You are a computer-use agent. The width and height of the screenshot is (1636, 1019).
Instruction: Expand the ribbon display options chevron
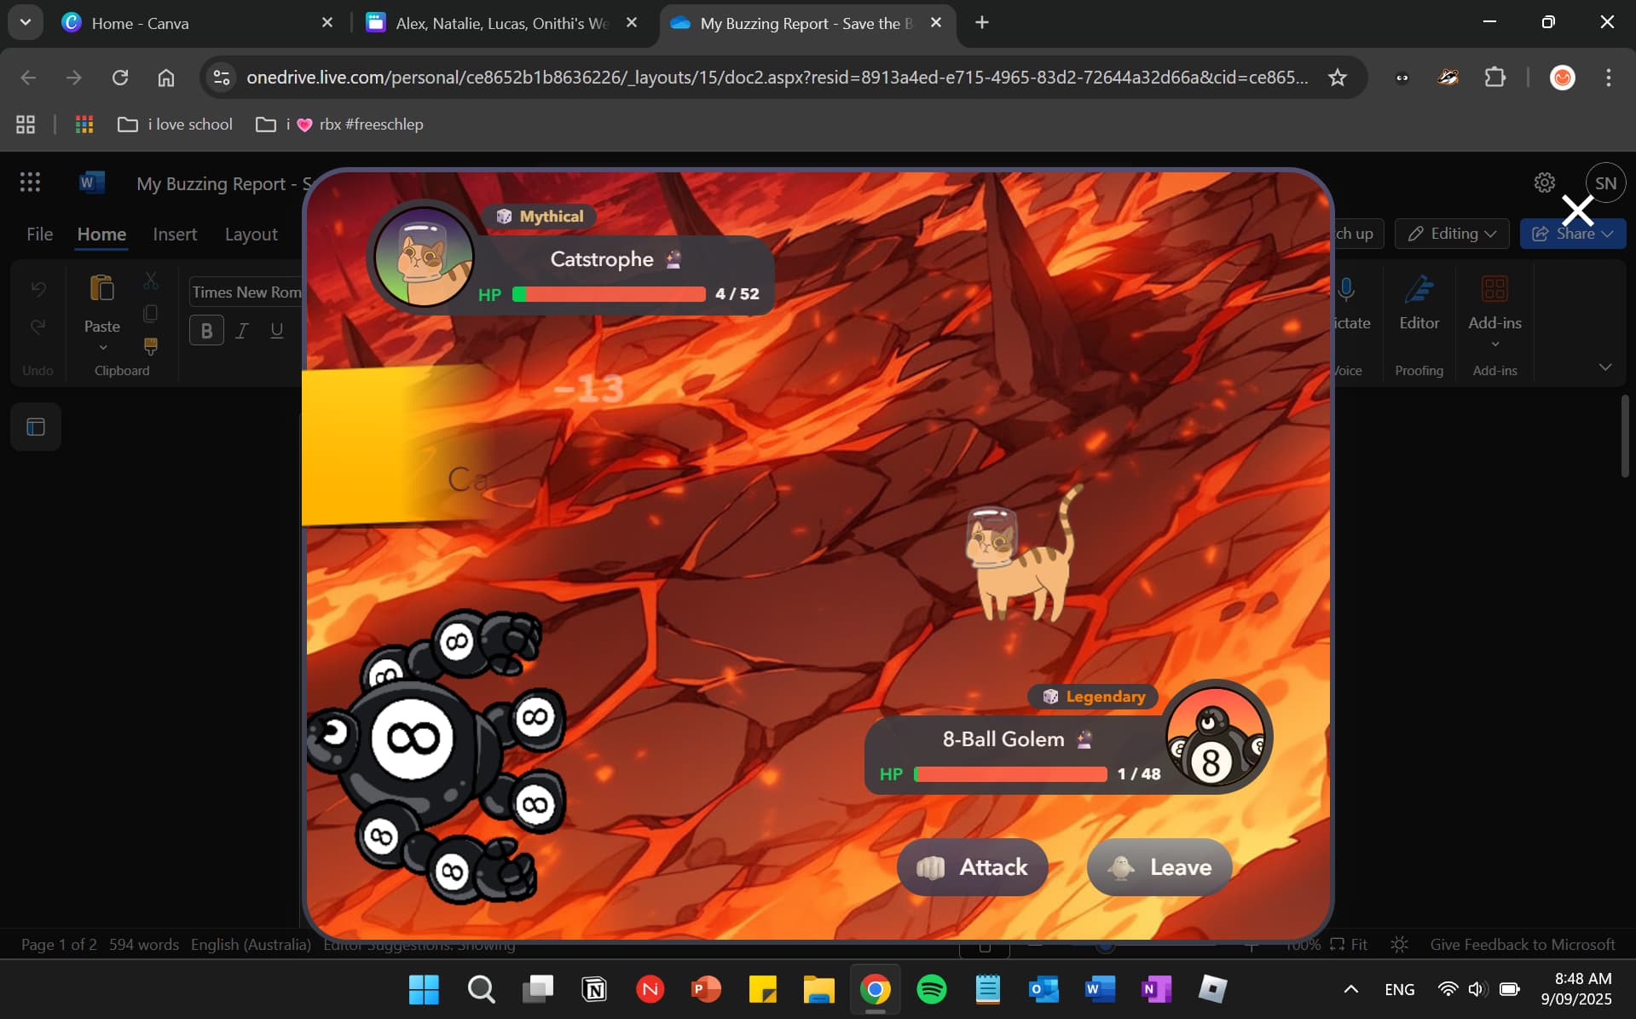pos(1604,368)
